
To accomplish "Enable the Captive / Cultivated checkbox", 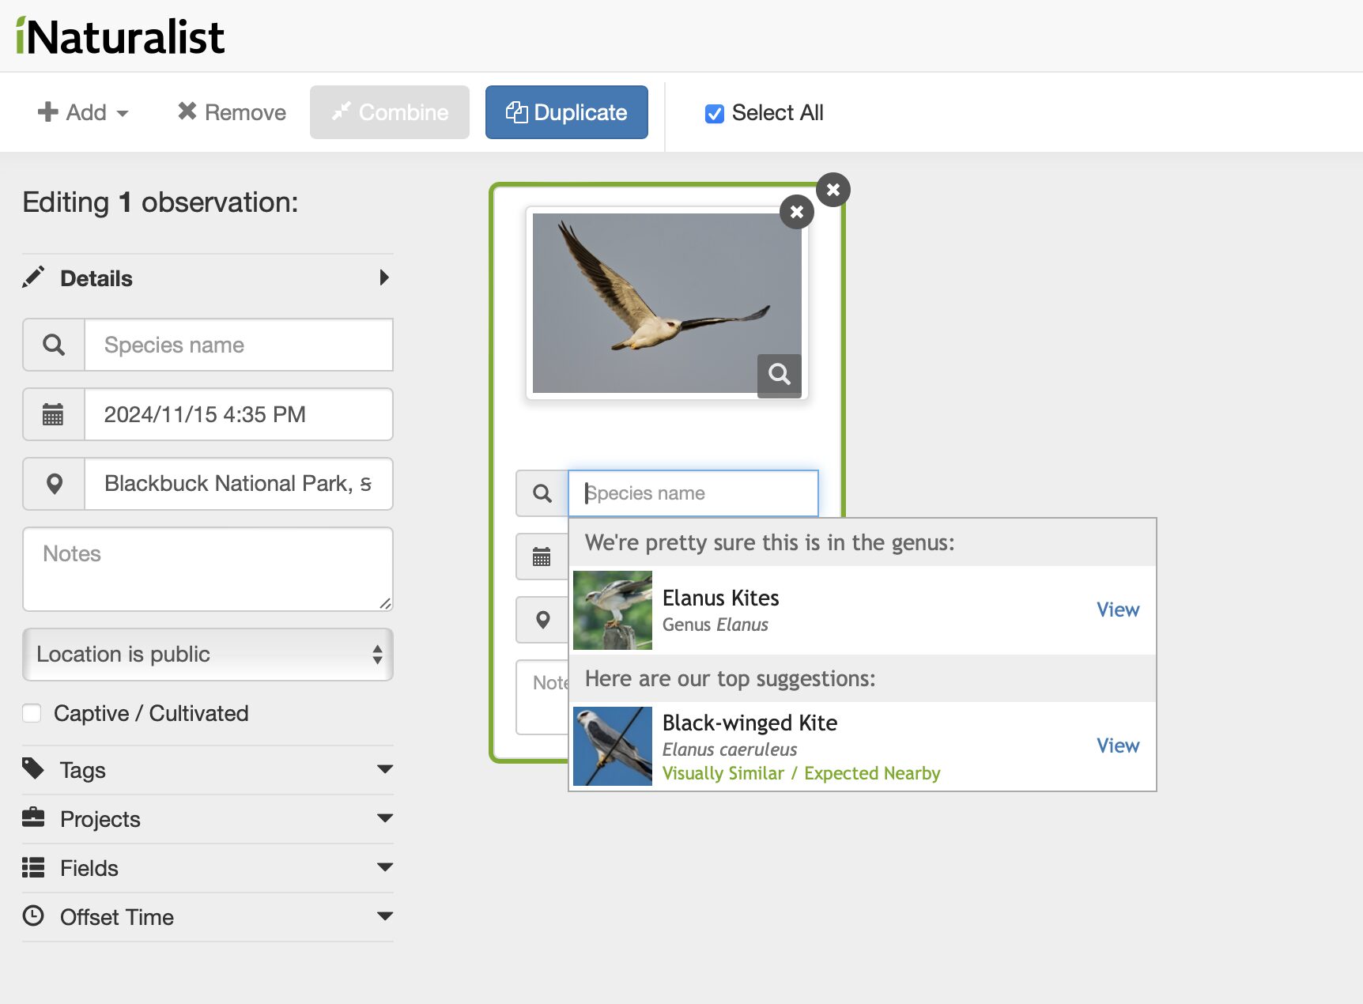I will (32, 713).
